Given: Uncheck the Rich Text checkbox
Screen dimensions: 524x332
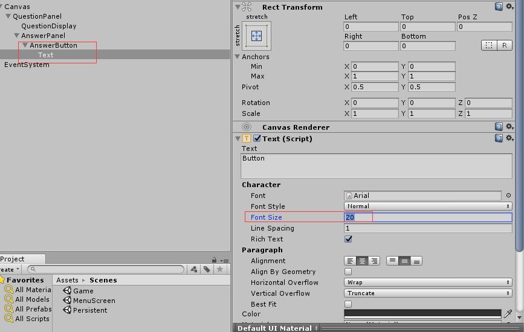Looking at the screenshot, I should [x=348, y=239].
